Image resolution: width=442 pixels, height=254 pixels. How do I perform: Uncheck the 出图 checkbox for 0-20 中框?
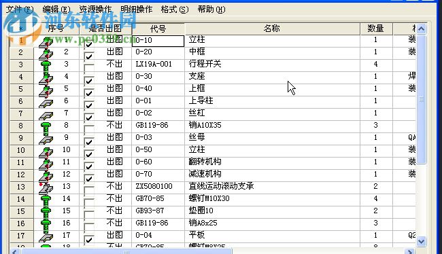coord(89,56)
